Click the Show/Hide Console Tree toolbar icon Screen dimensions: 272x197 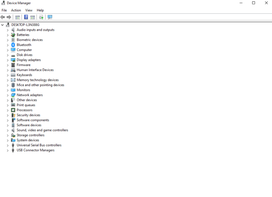point(17,17)
